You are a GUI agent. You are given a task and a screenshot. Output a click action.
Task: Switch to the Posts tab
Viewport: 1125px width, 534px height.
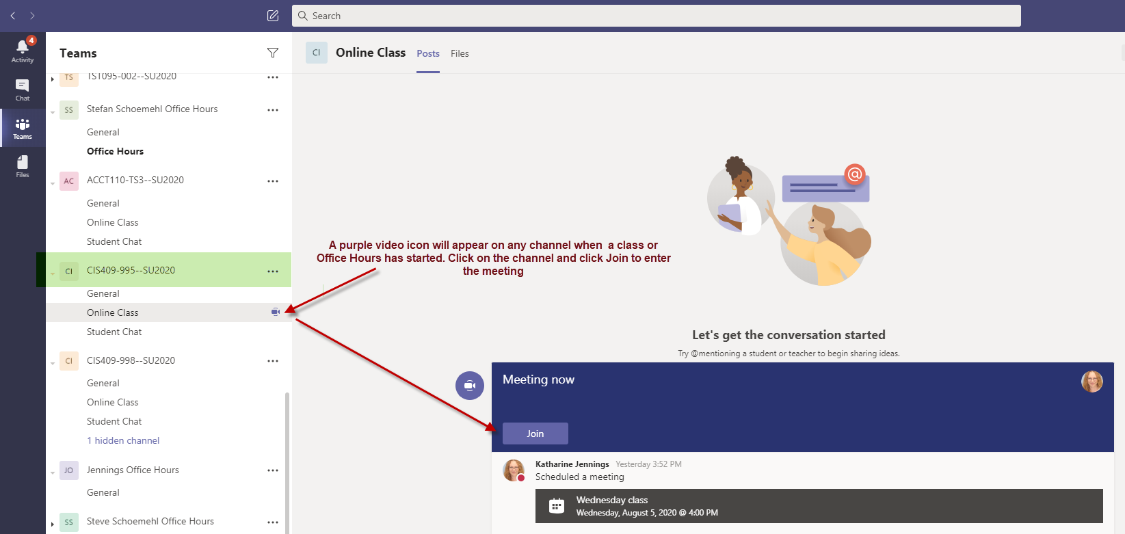tap(428, 53)
